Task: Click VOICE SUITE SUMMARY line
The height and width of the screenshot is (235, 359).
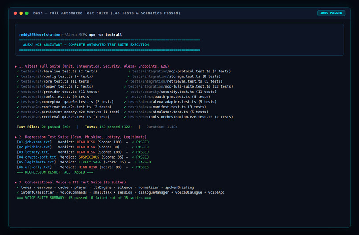Action: pyautogui.click(x=84, y=198)
